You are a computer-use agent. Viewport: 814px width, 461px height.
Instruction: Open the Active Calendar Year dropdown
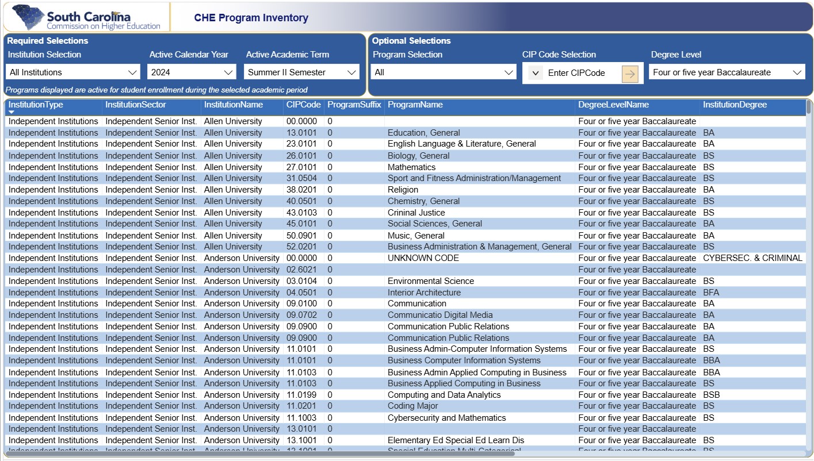pos(192,72)
